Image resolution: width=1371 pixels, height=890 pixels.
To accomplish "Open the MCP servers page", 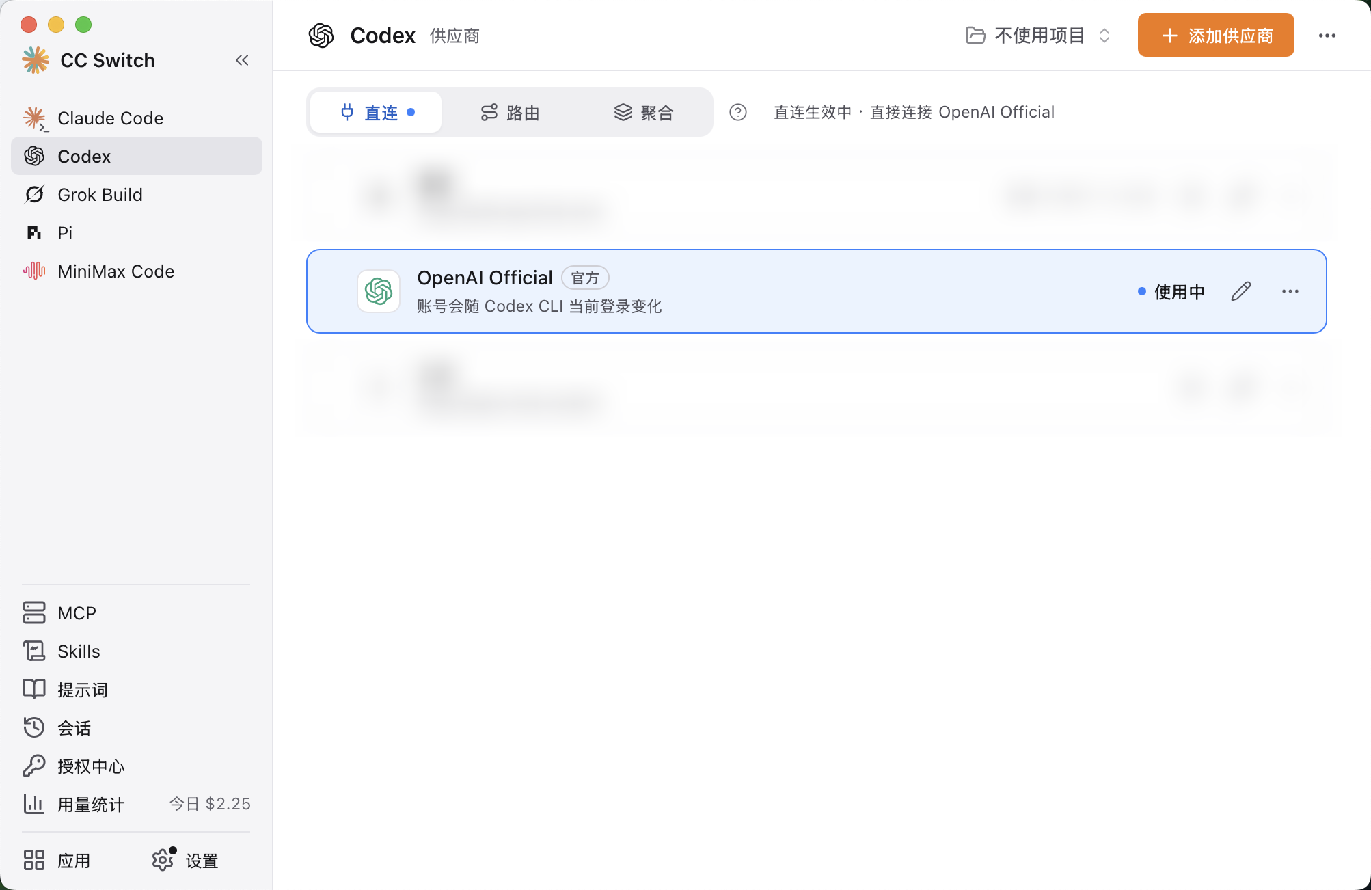I will click(137, 613).
